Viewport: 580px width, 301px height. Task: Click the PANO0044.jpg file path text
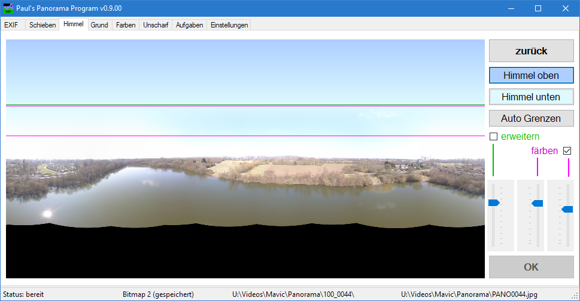[469, 294]
